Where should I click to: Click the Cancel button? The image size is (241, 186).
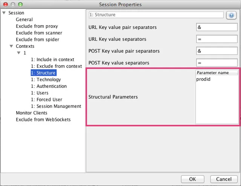point(224,179)
